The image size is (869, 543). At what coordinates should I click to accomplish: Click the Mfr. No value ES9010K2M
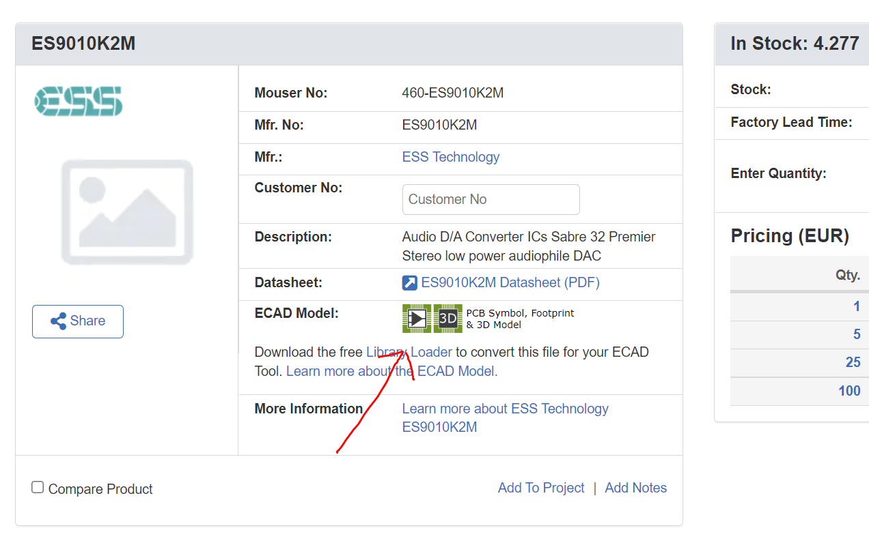pyautogui.click(x=439, y=125)
